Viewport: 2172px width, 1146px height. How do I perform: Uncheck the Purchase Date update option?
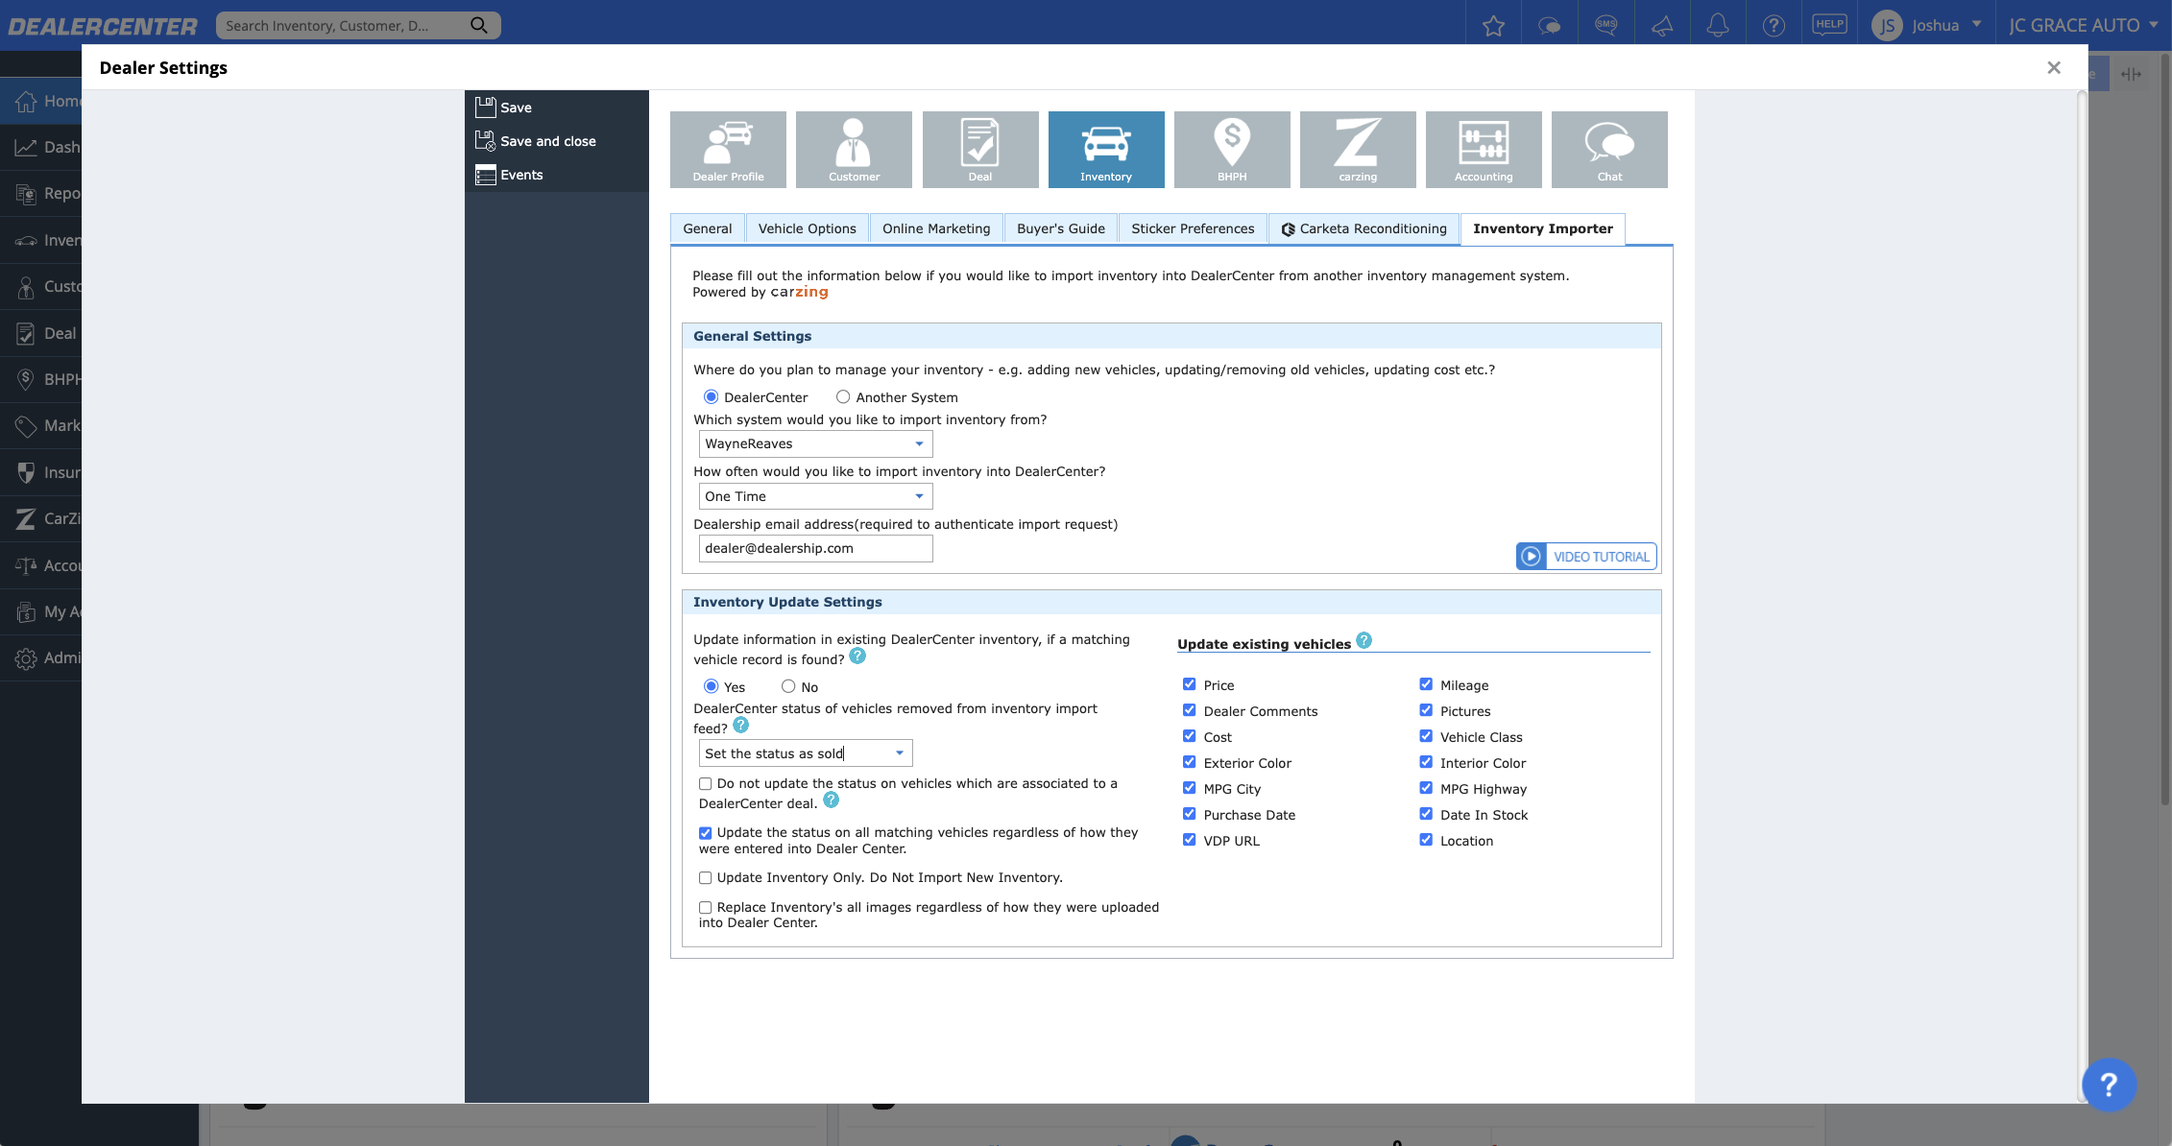pyautogui.click(x=1189, y=814)
